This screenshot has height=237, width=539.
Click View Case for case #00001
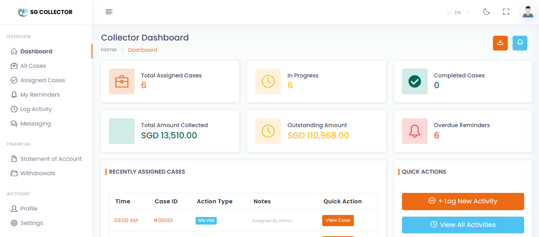(338, 220)
